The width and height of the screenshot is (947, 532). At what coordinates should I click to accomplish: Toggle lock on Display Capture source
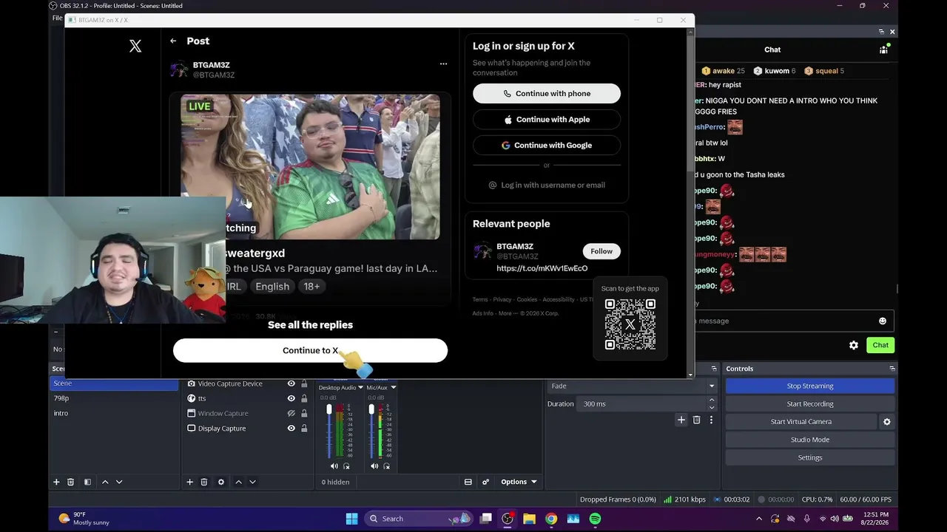[x=304, y=428]
